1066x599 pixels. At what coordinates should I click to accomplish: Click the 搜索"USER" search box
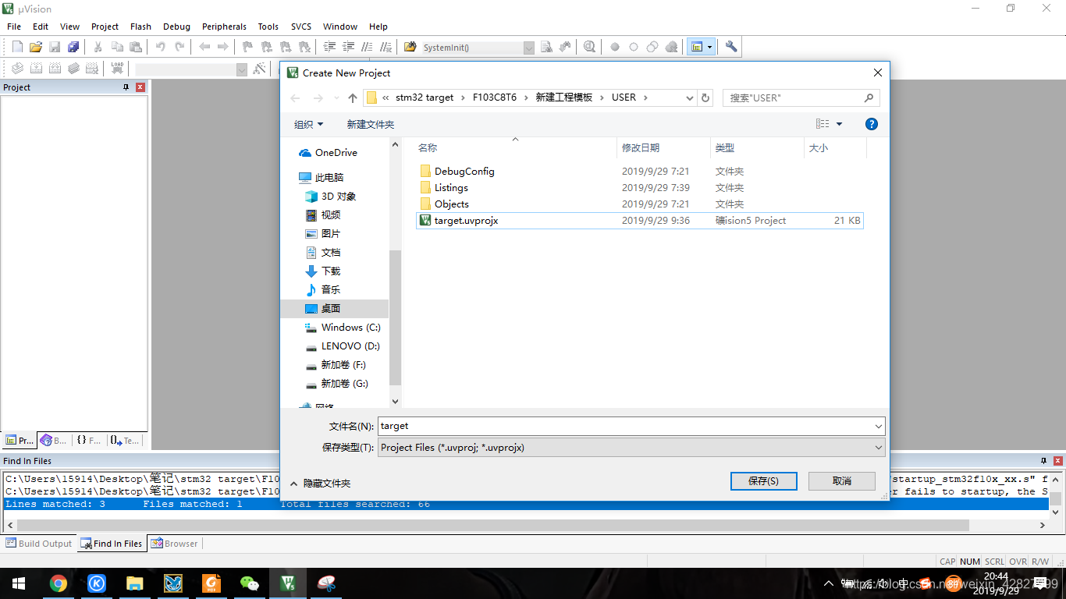pos(801,98)
